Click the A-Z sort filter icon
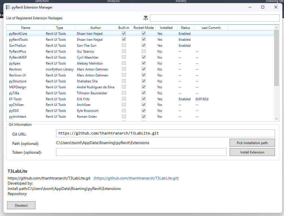This screenshot has width=284, height=216. 146,18
